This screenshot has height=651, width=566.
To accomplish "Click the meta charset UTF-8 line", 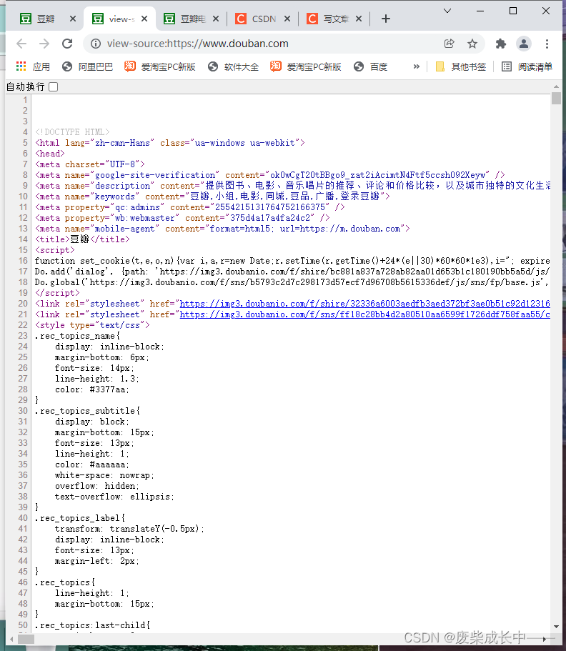I will pos(90,164).
